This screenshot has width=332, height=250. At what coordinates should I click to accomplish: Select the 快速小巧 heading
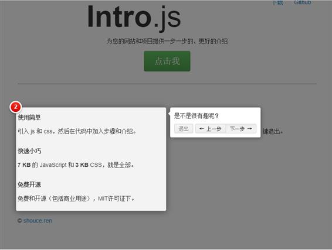29,151
